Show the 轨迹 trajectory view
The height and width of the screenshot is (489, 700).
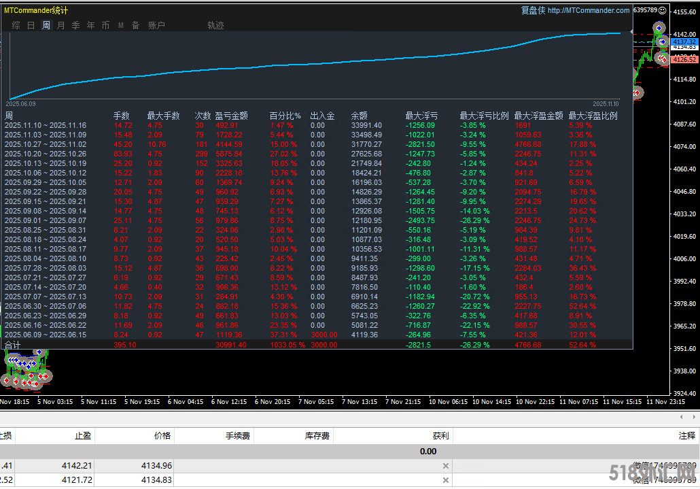click(x=215, y=25)
